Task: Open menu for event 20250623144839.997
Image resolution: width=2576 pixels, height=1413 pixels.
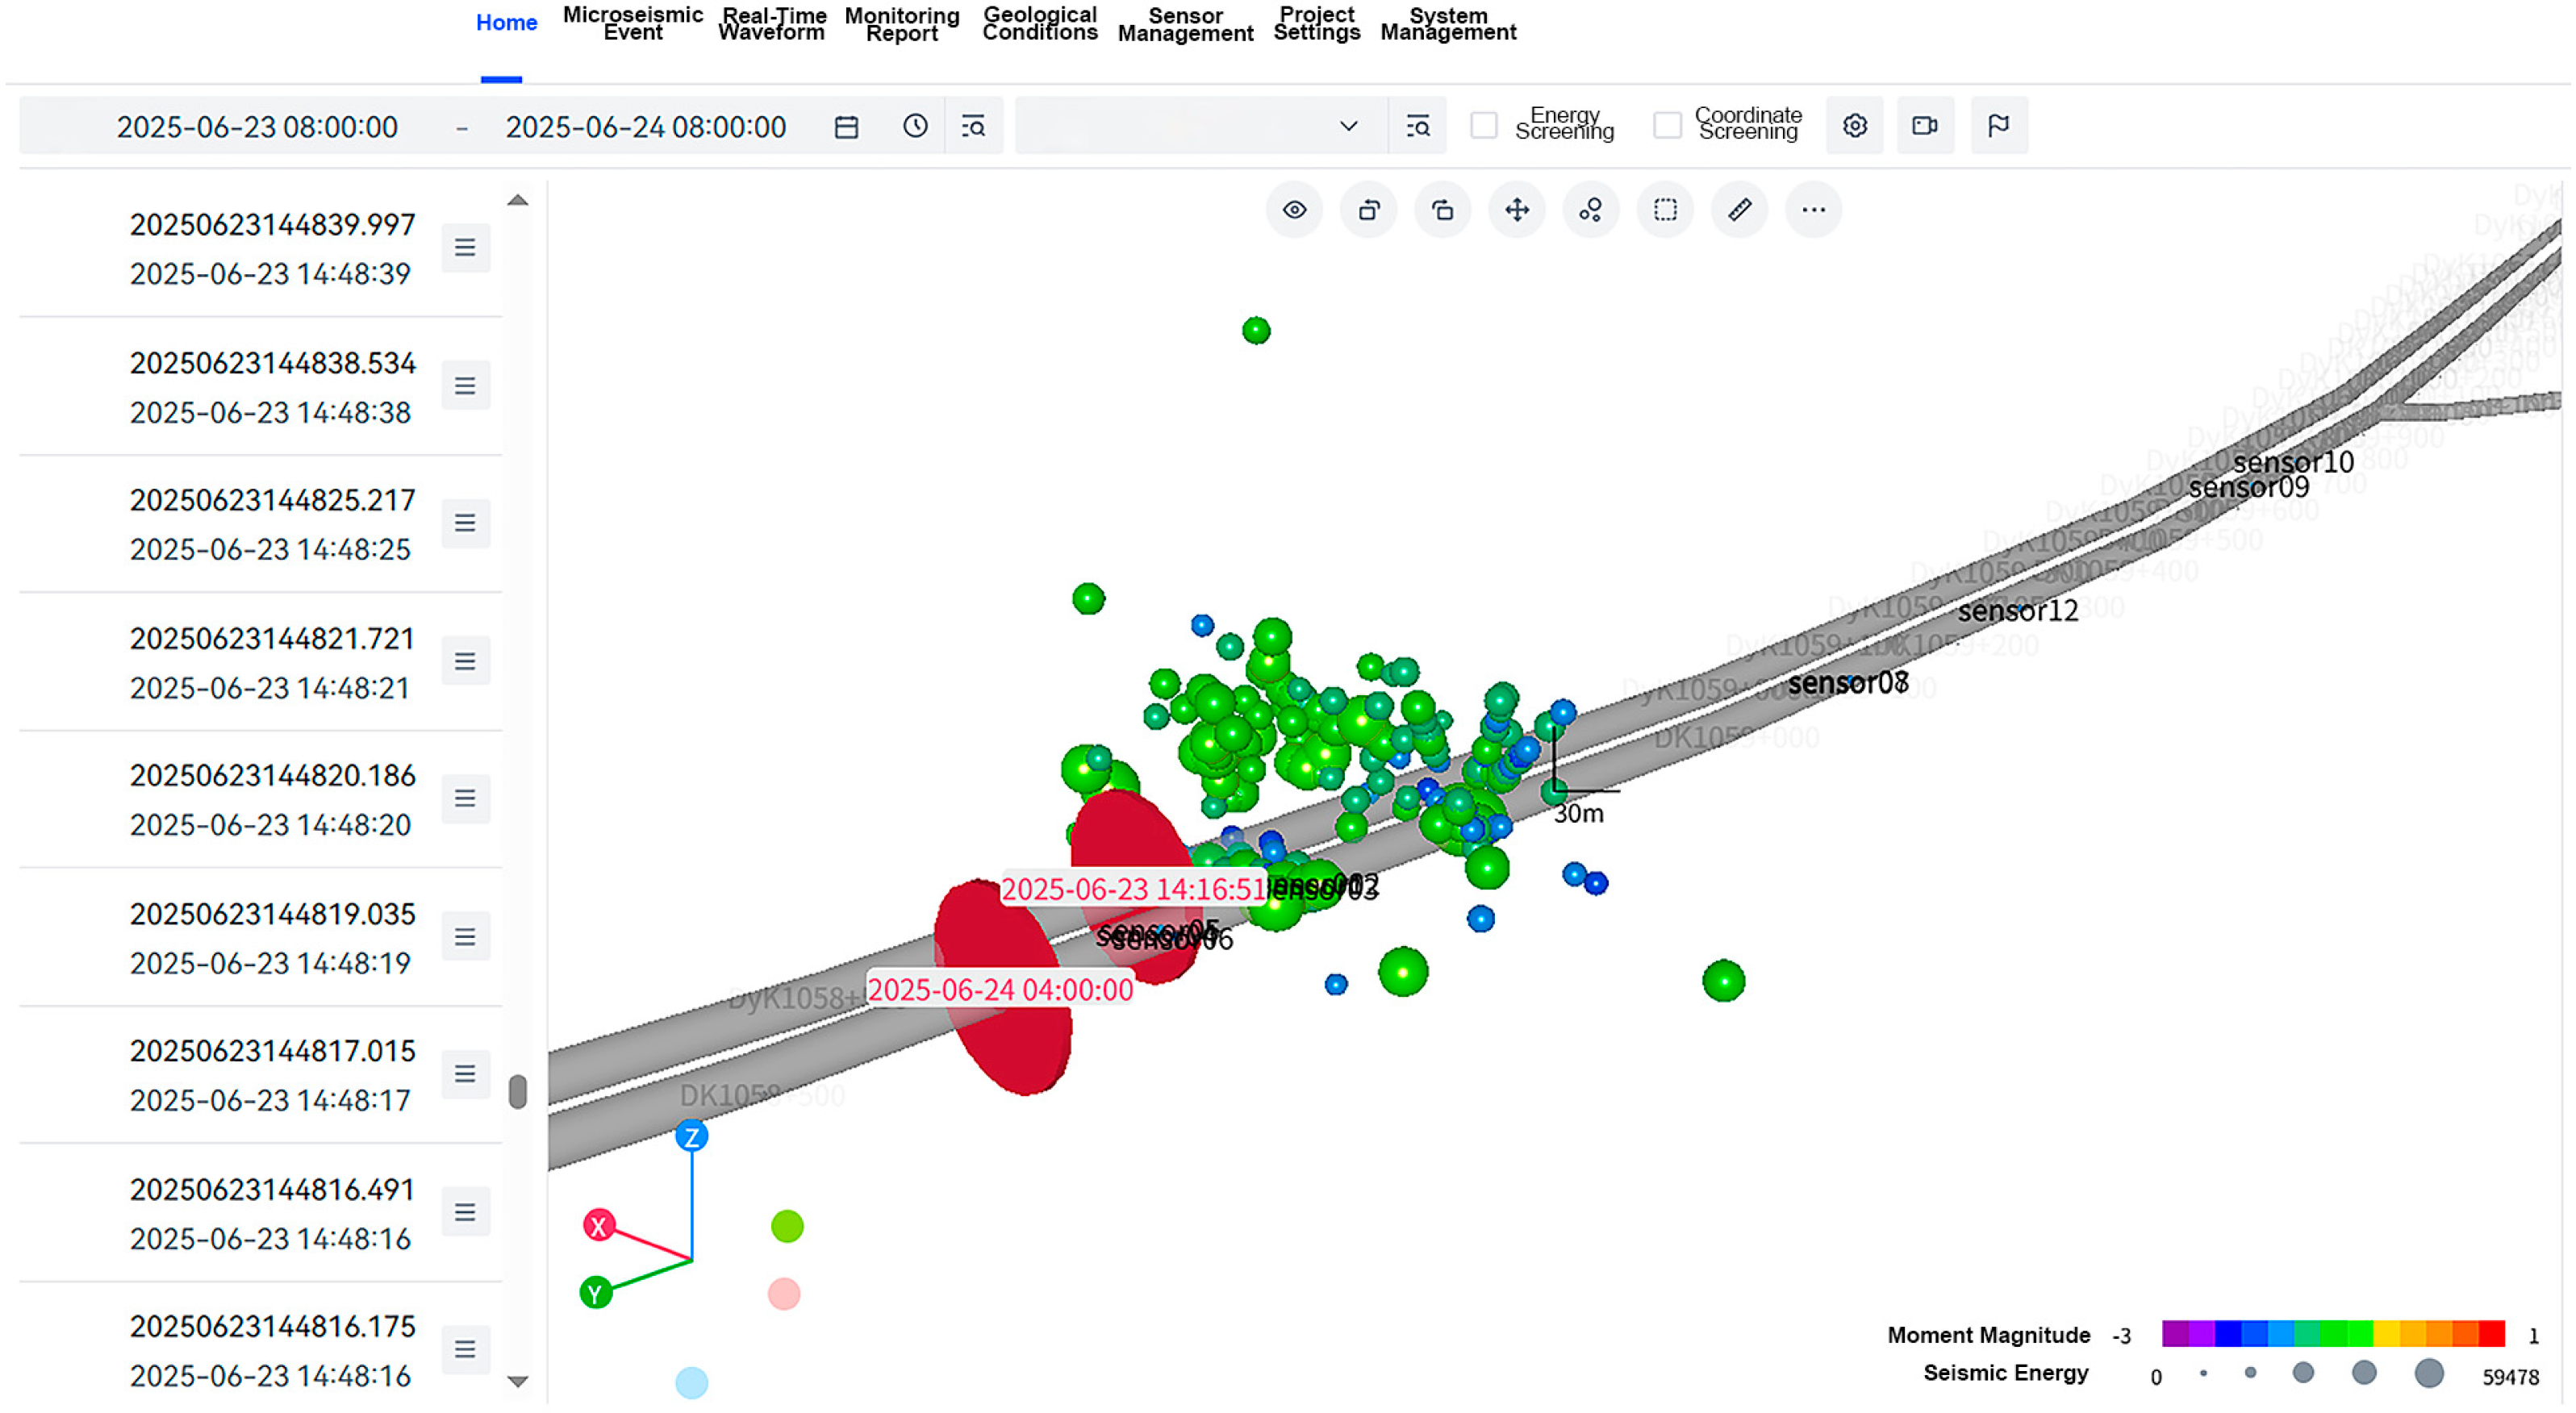Action: click(465, 248)
